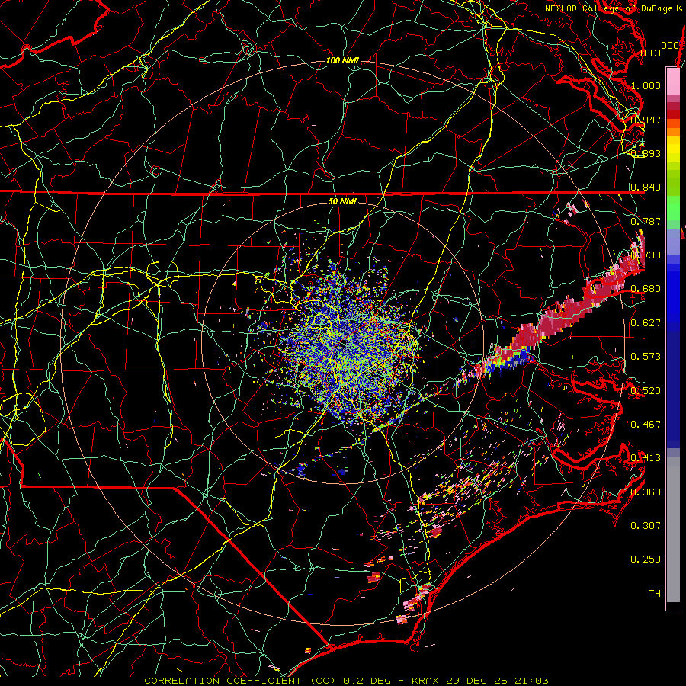Image resolution: width=686 pixels, height=686 pixels.
Task: Click the [CC] units label above the scale
Action: point(651,53)
